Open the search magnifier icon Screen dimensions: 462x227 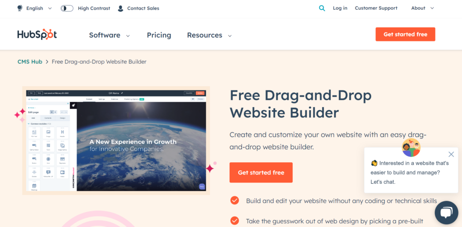pos(322,8)
